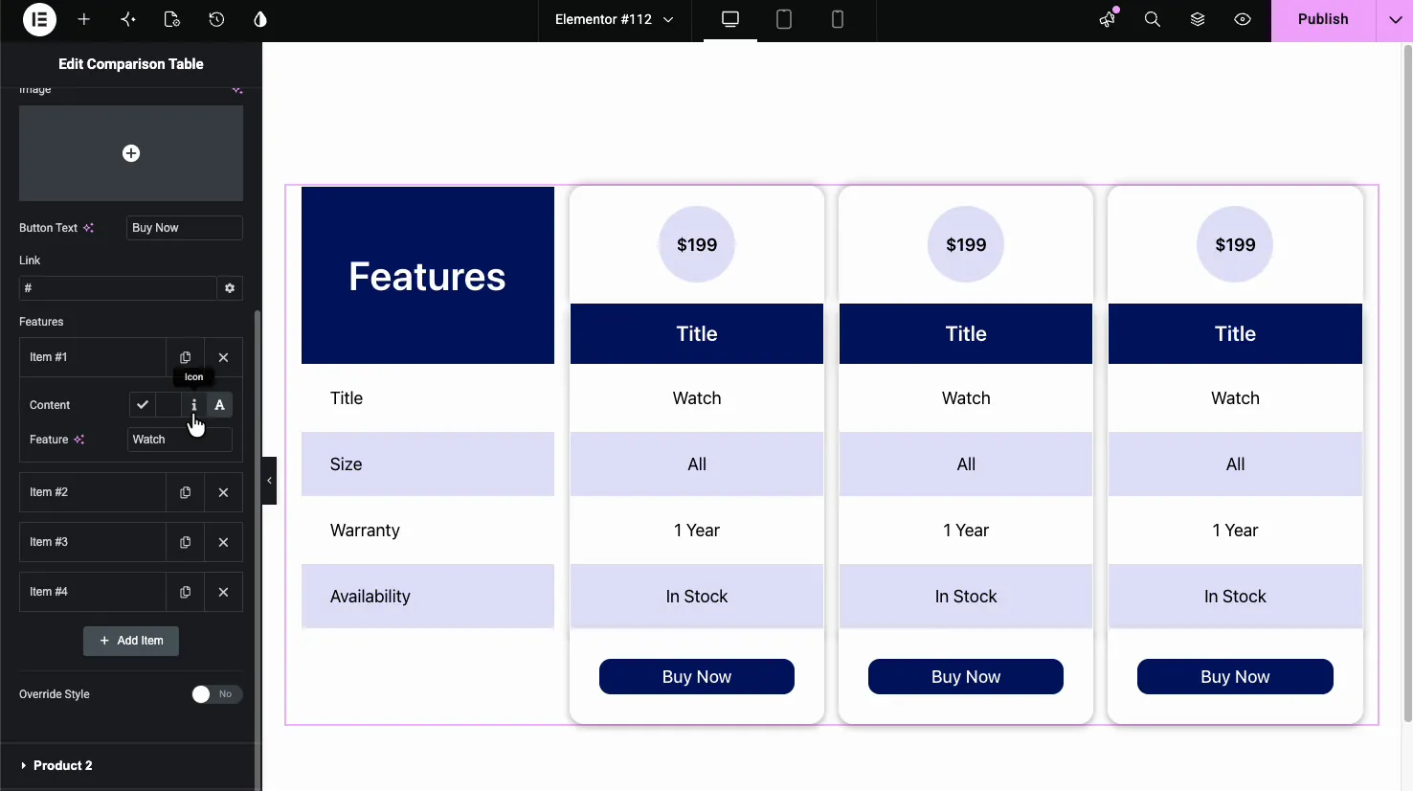Click the third product's Buy Now button
1413x791 pixels.
1235,677
